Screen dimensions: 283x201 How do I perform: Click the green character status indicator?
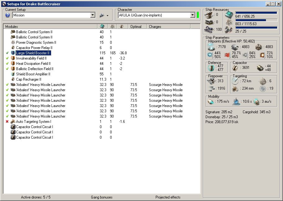pyautogui.click(x=198, y=15)
